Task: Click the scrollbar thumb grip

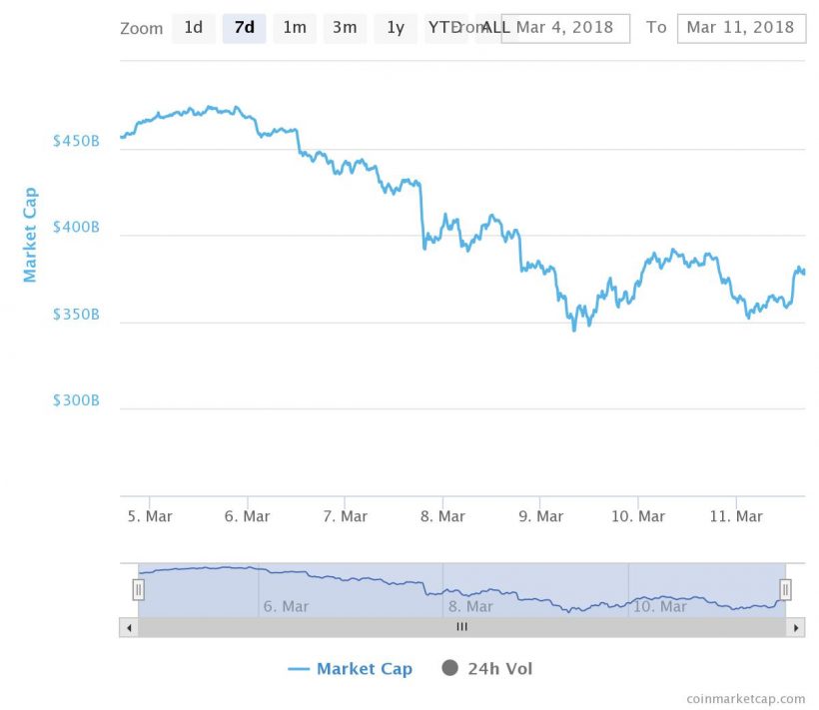Action: (x=461, y=627)
